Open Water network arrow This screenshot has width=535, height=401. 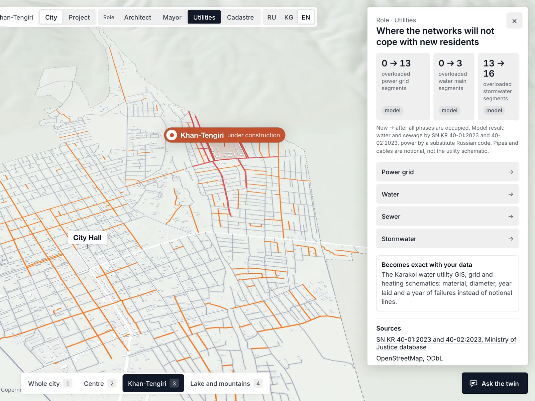tap(511, 194)
